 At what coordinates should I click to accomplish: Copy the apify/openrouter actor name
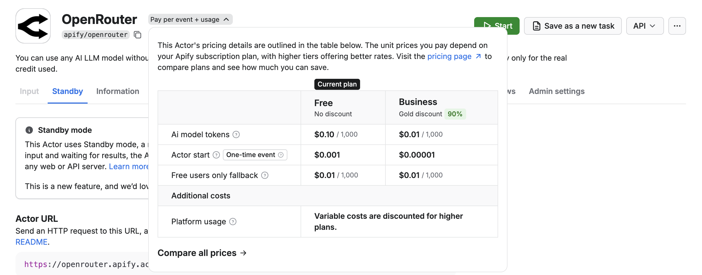tap(137, 35)
